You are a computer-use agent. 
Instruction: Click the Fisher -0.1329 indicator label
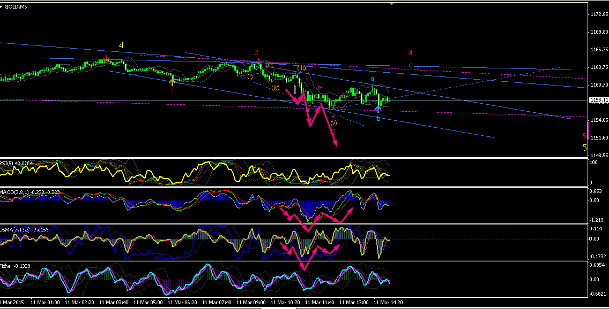[15, 266]
